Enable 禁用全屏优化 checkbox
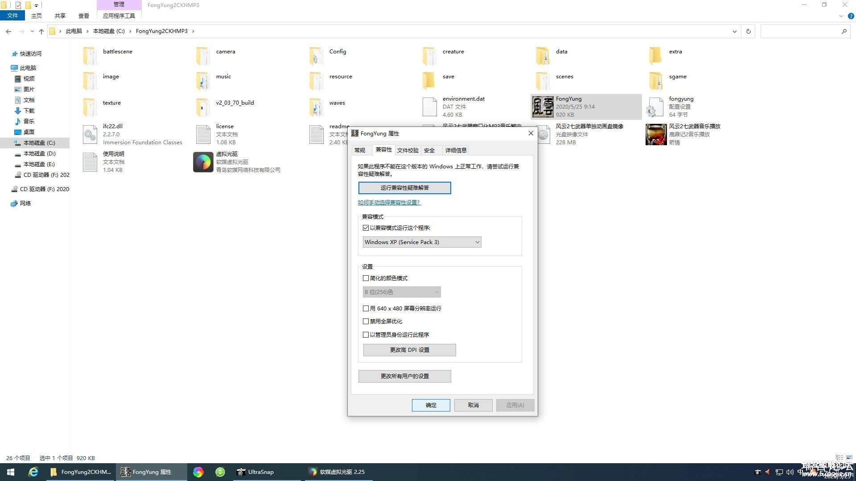The height and width of the screenshot is (481, 856). 366,321
